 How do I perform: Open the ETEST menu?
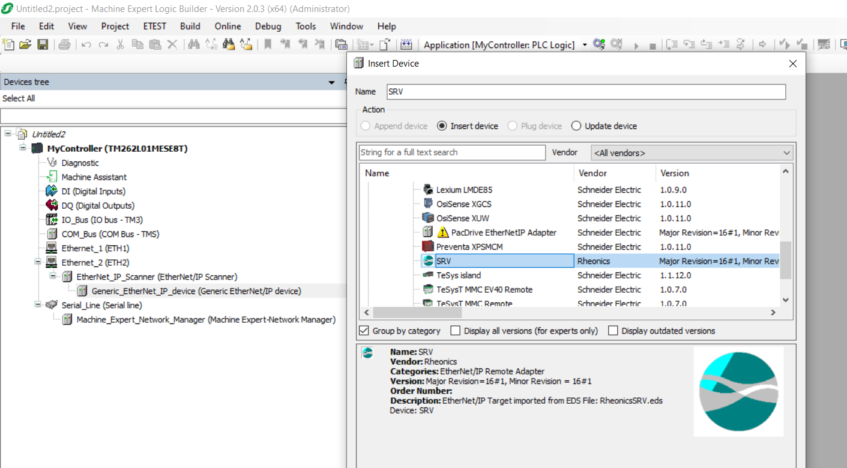tap(154, 26)
